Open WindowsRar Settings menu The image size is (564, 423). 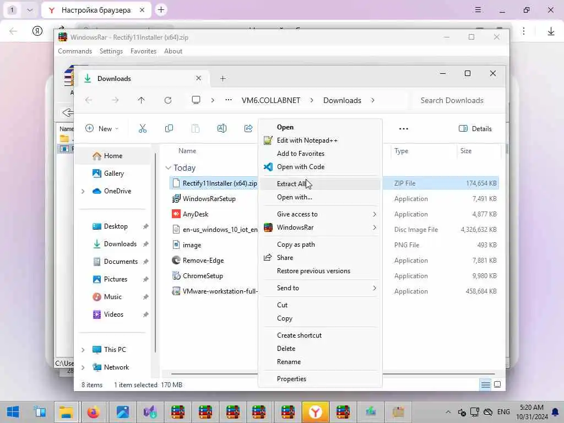coord(111,51)
